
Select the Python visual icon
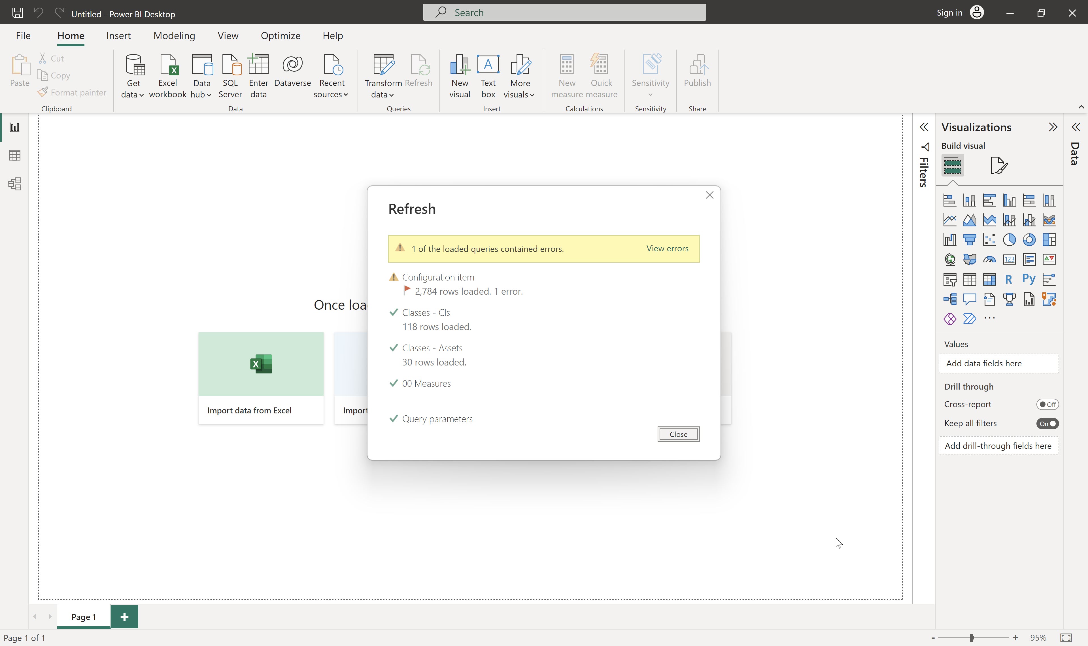(x=1029, y=279)
